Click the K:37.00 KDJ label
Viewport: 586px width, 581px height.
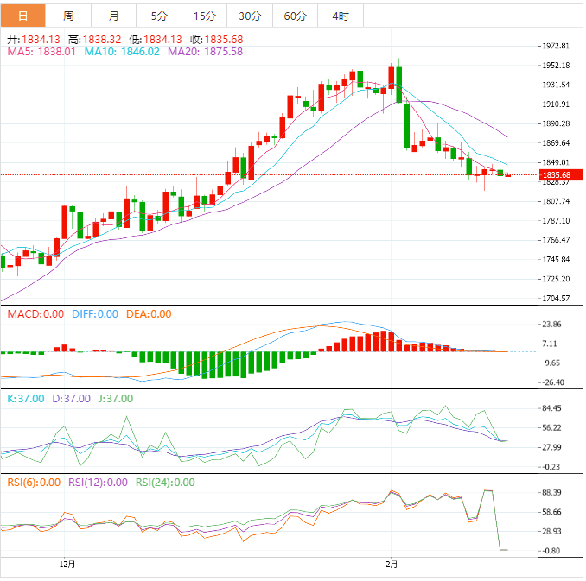(x=25, y=399)
